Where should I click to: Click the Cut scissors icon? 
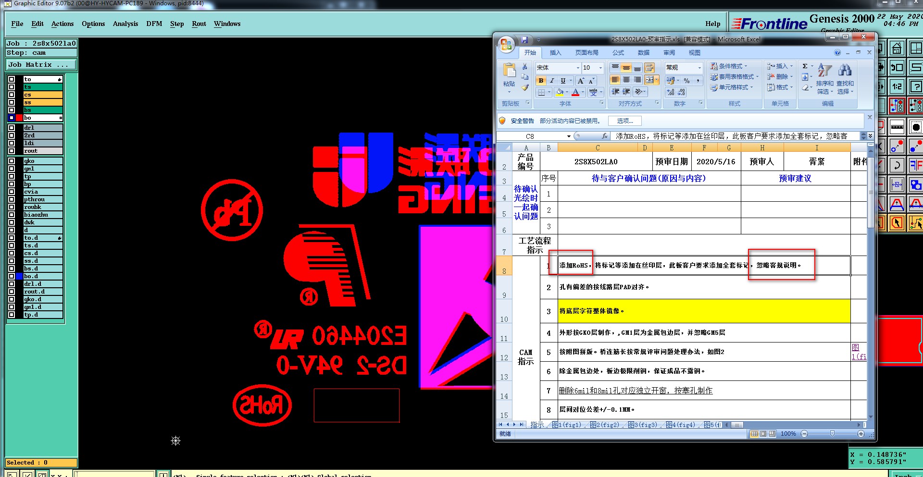pos(525,66)
